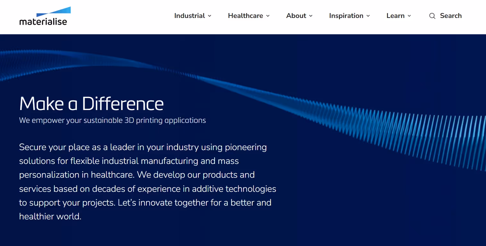Screen dimensions: 486x246
Task: Click the Search text label
Action: point(450,15)
